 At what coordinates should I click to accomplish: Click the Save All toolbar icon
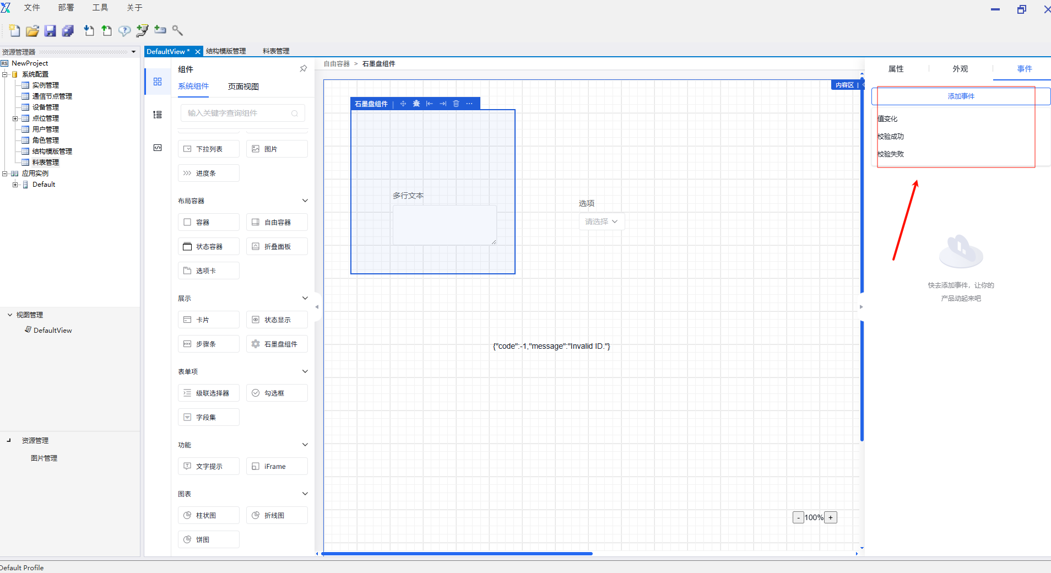(68, 31)
